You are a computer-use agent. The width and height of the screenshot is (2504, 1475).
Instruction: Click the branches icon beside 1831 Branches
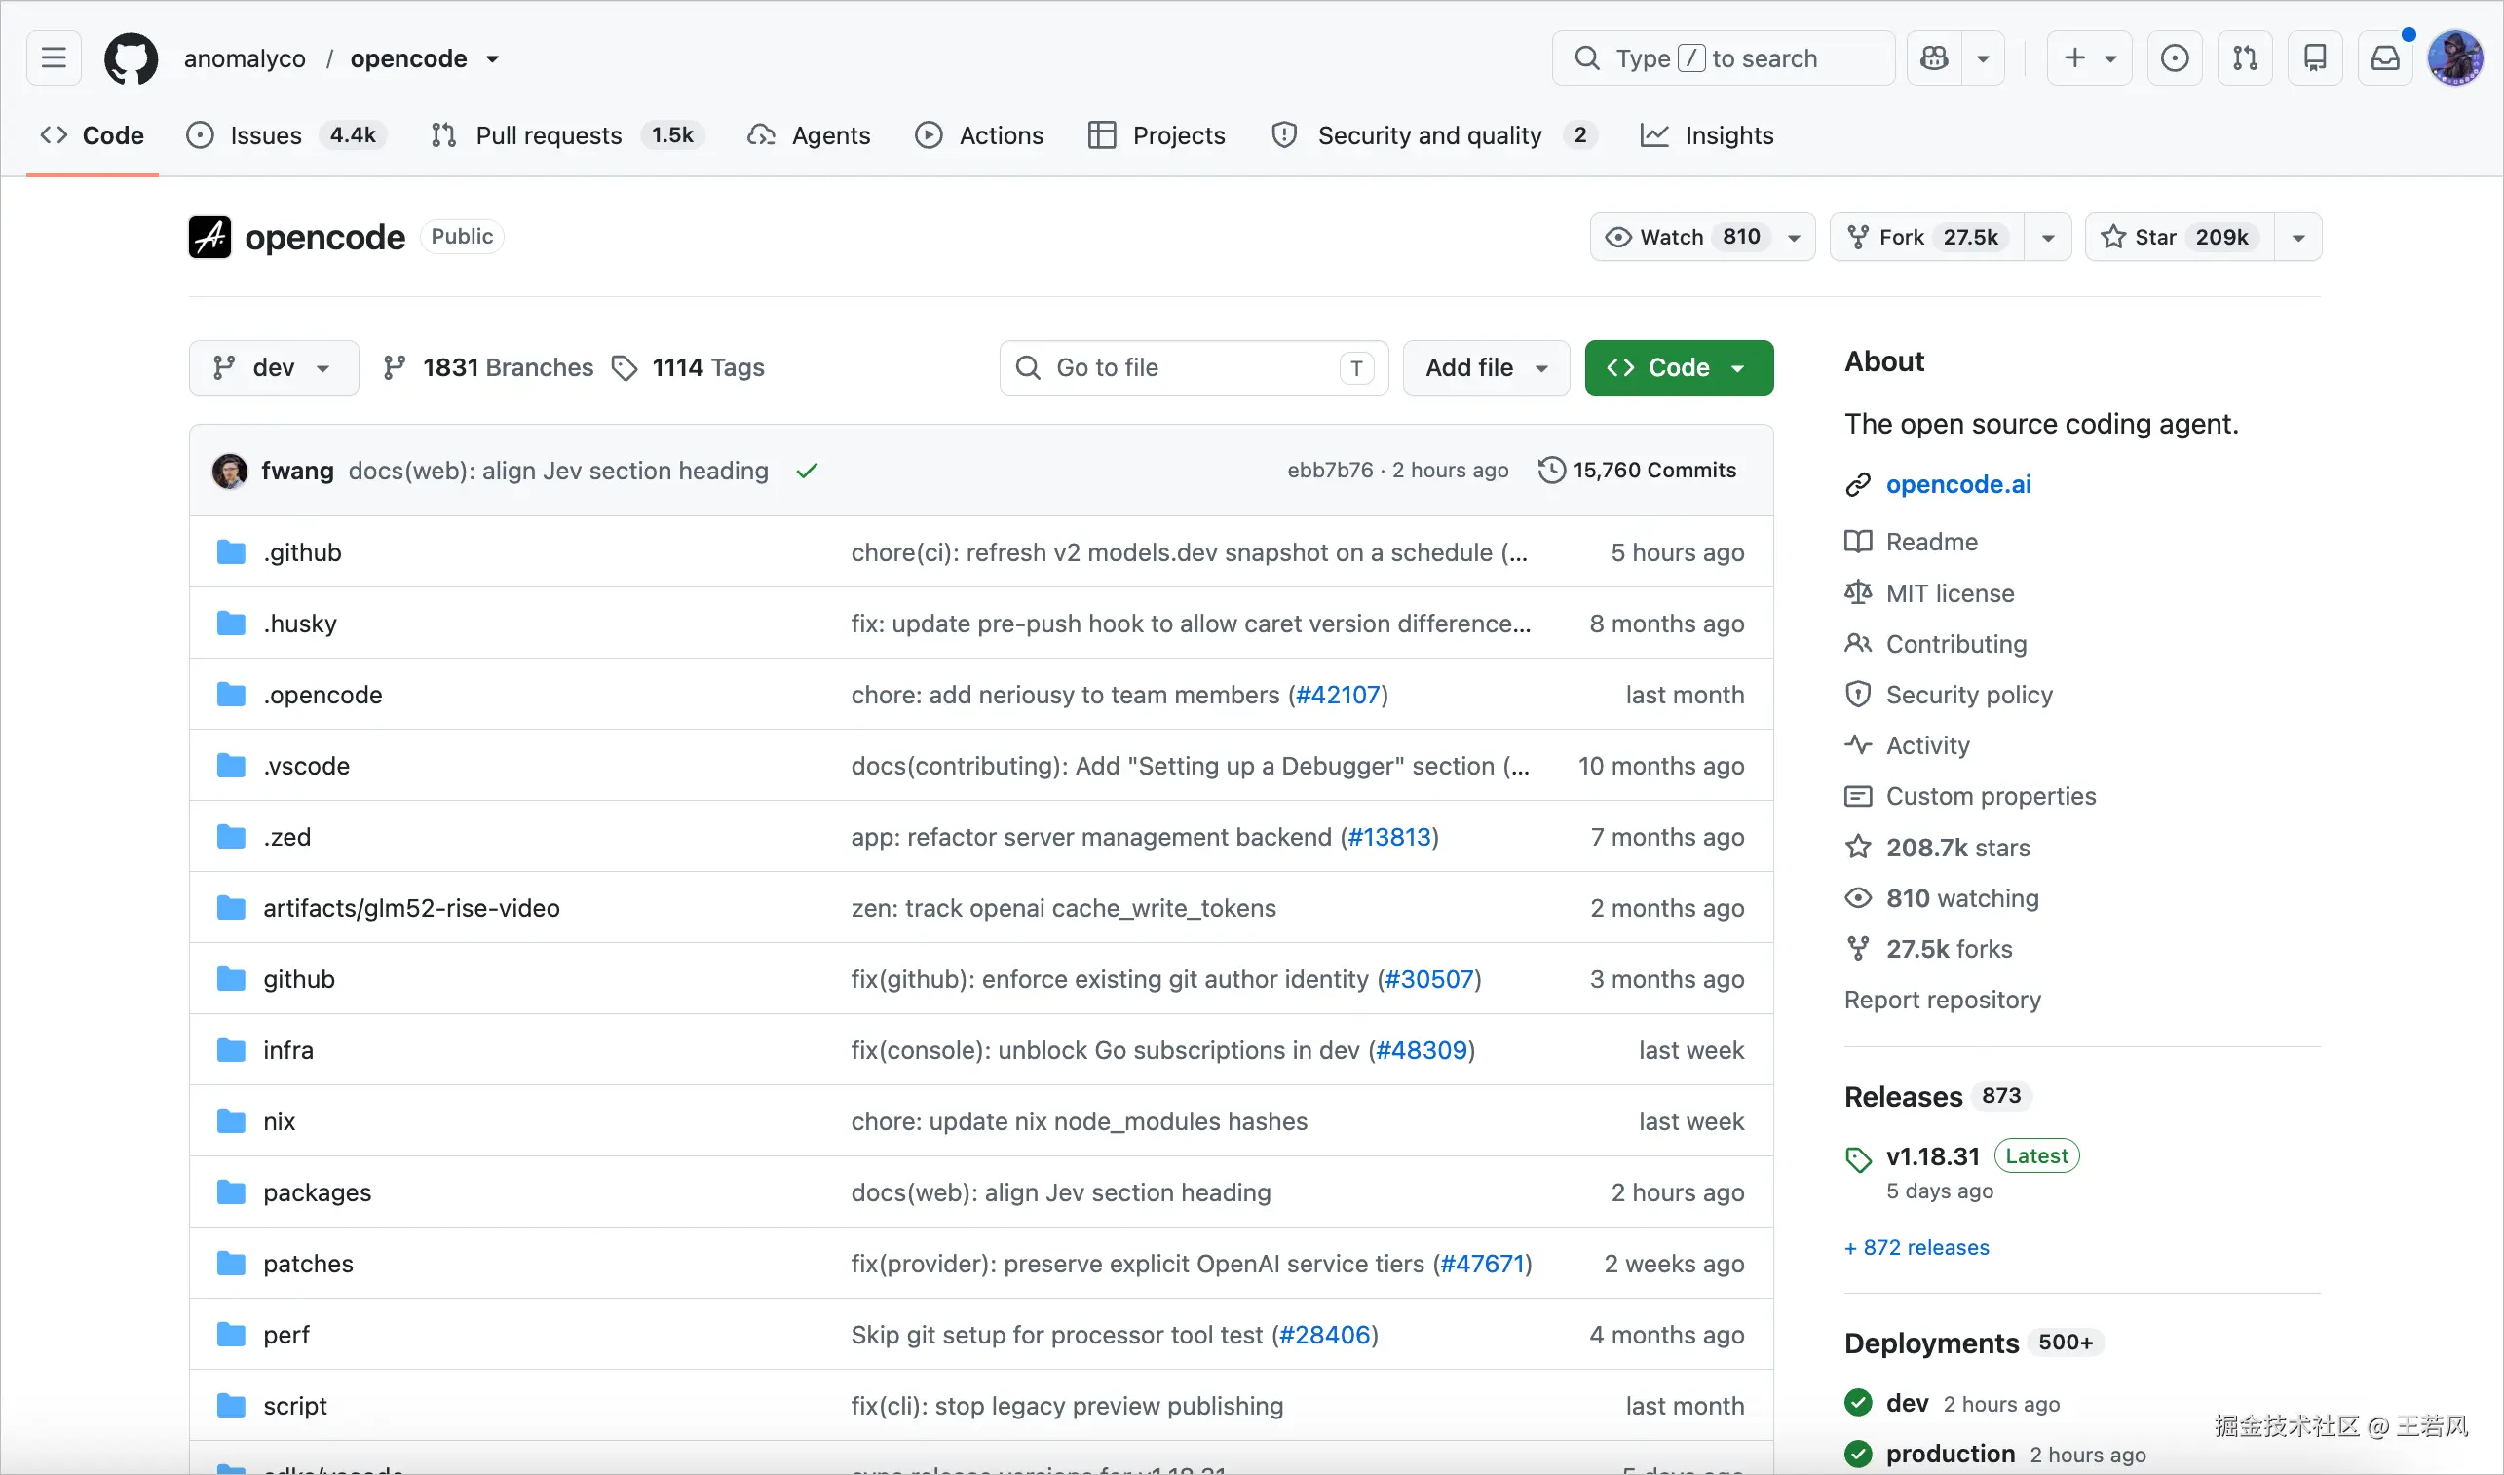point(395,367)
